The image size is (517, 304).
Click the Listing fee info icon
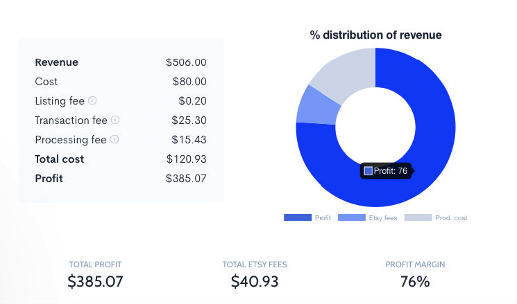coord(92,100)
